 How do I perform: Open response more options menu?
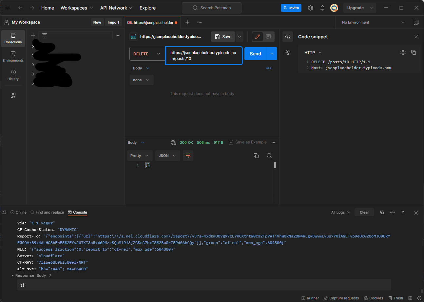[274, 142]
